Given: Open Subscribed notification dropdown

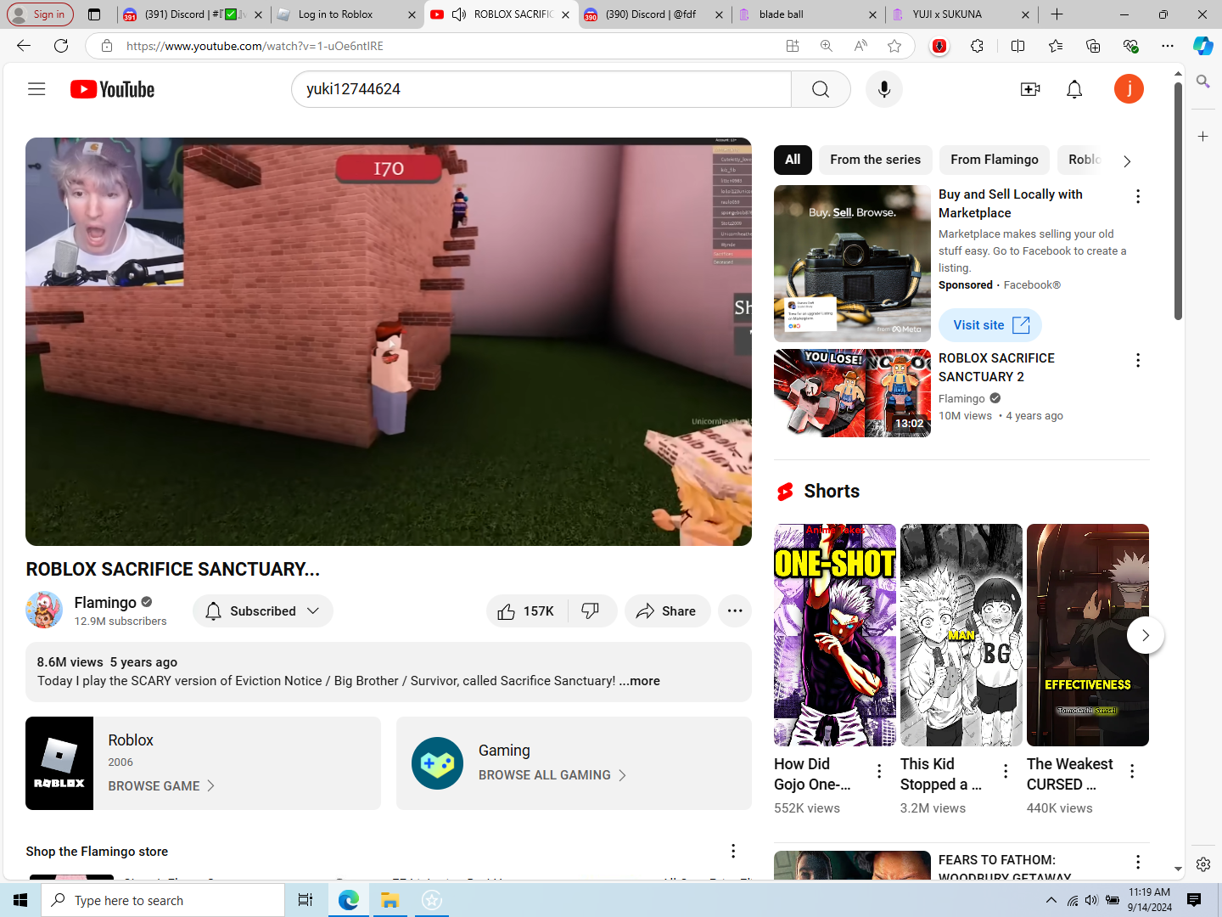Looking at the screenshot, I should click(263, 611).
